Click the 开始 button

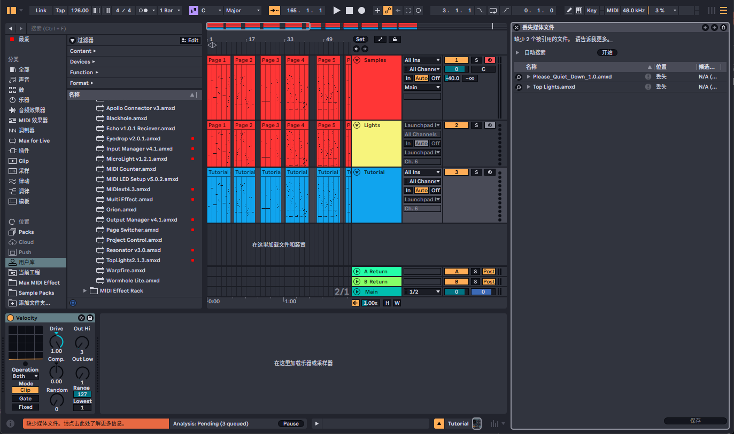point(607,53)
